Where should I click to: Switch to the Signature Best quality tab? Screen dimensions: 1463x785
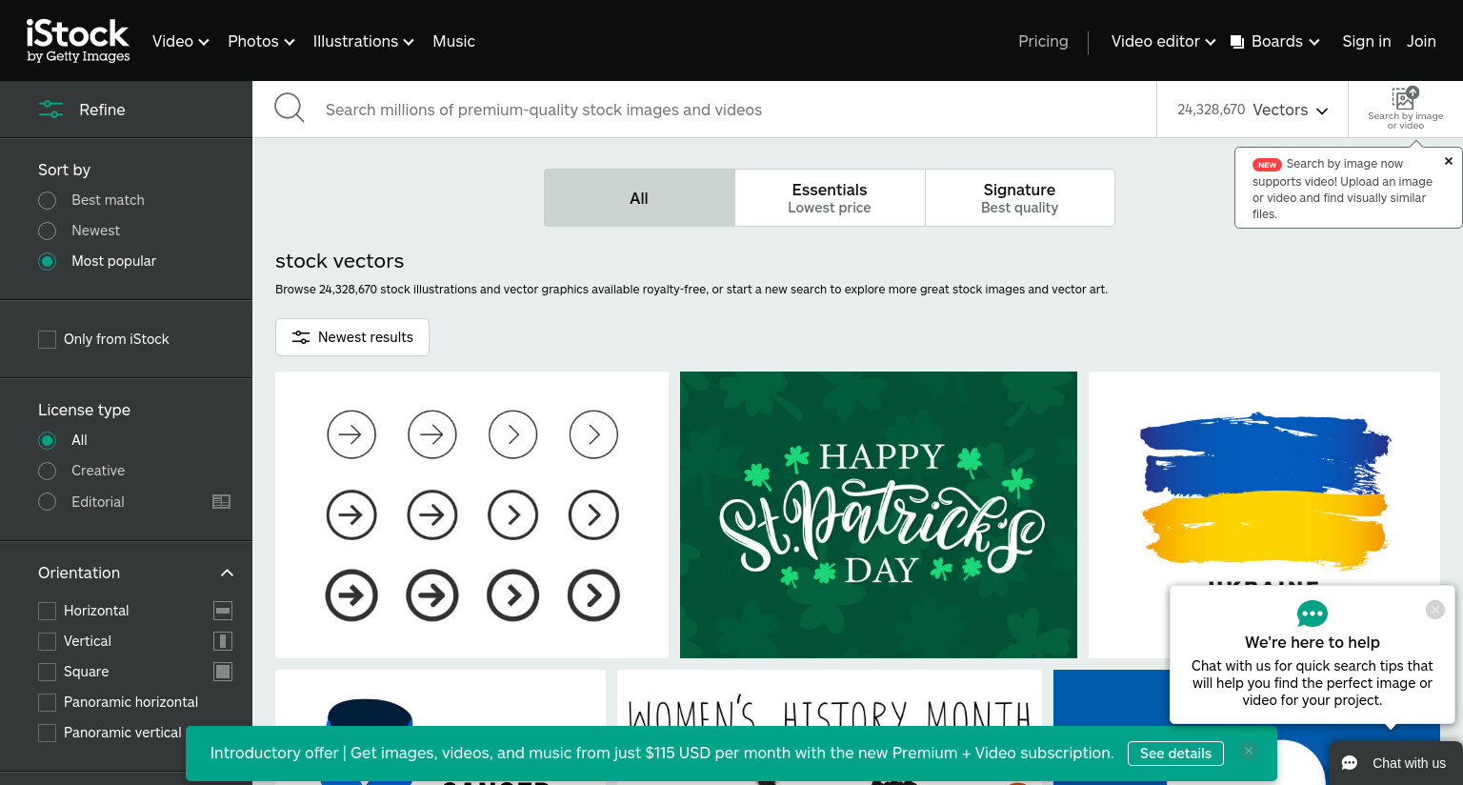click(1020, 198)
